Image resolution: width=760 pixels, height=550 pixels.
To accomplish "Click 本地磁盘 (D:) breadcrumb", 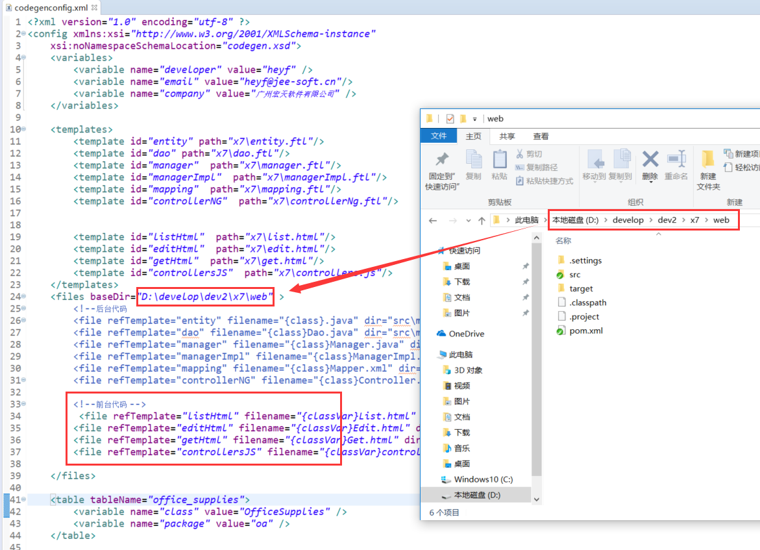I will click(575, 220).
